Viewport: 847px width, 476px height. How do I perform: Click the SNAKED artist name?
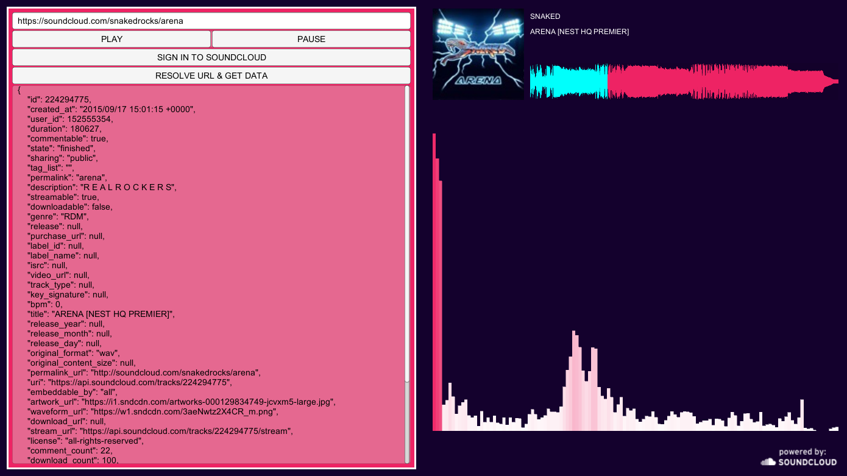545,16
